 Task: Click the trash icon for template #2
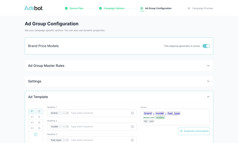coord(39,117)
